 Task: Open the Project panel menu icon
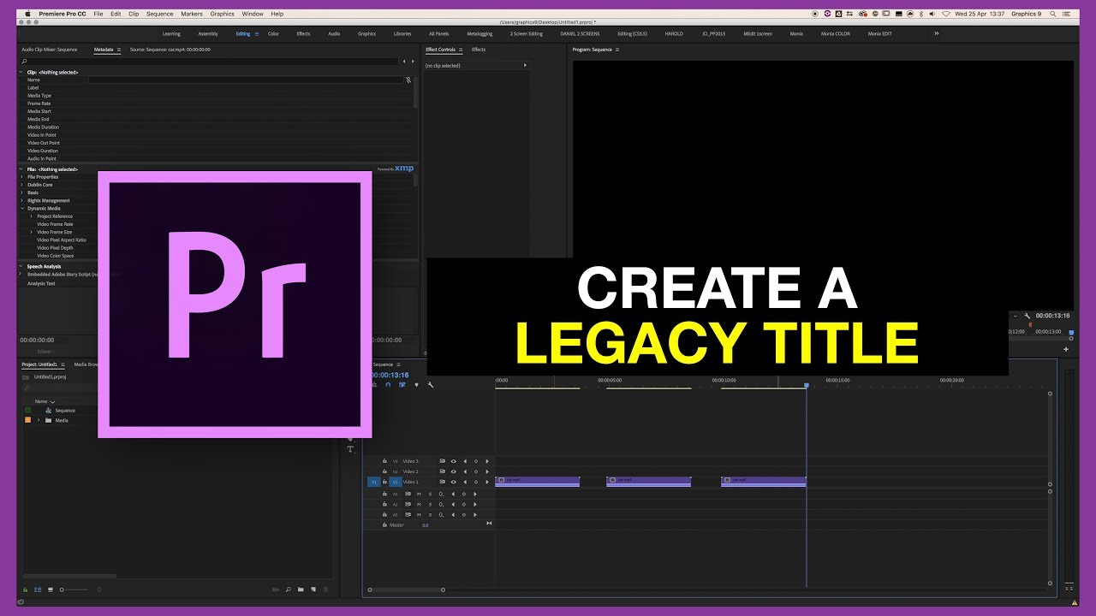point(62,364)
